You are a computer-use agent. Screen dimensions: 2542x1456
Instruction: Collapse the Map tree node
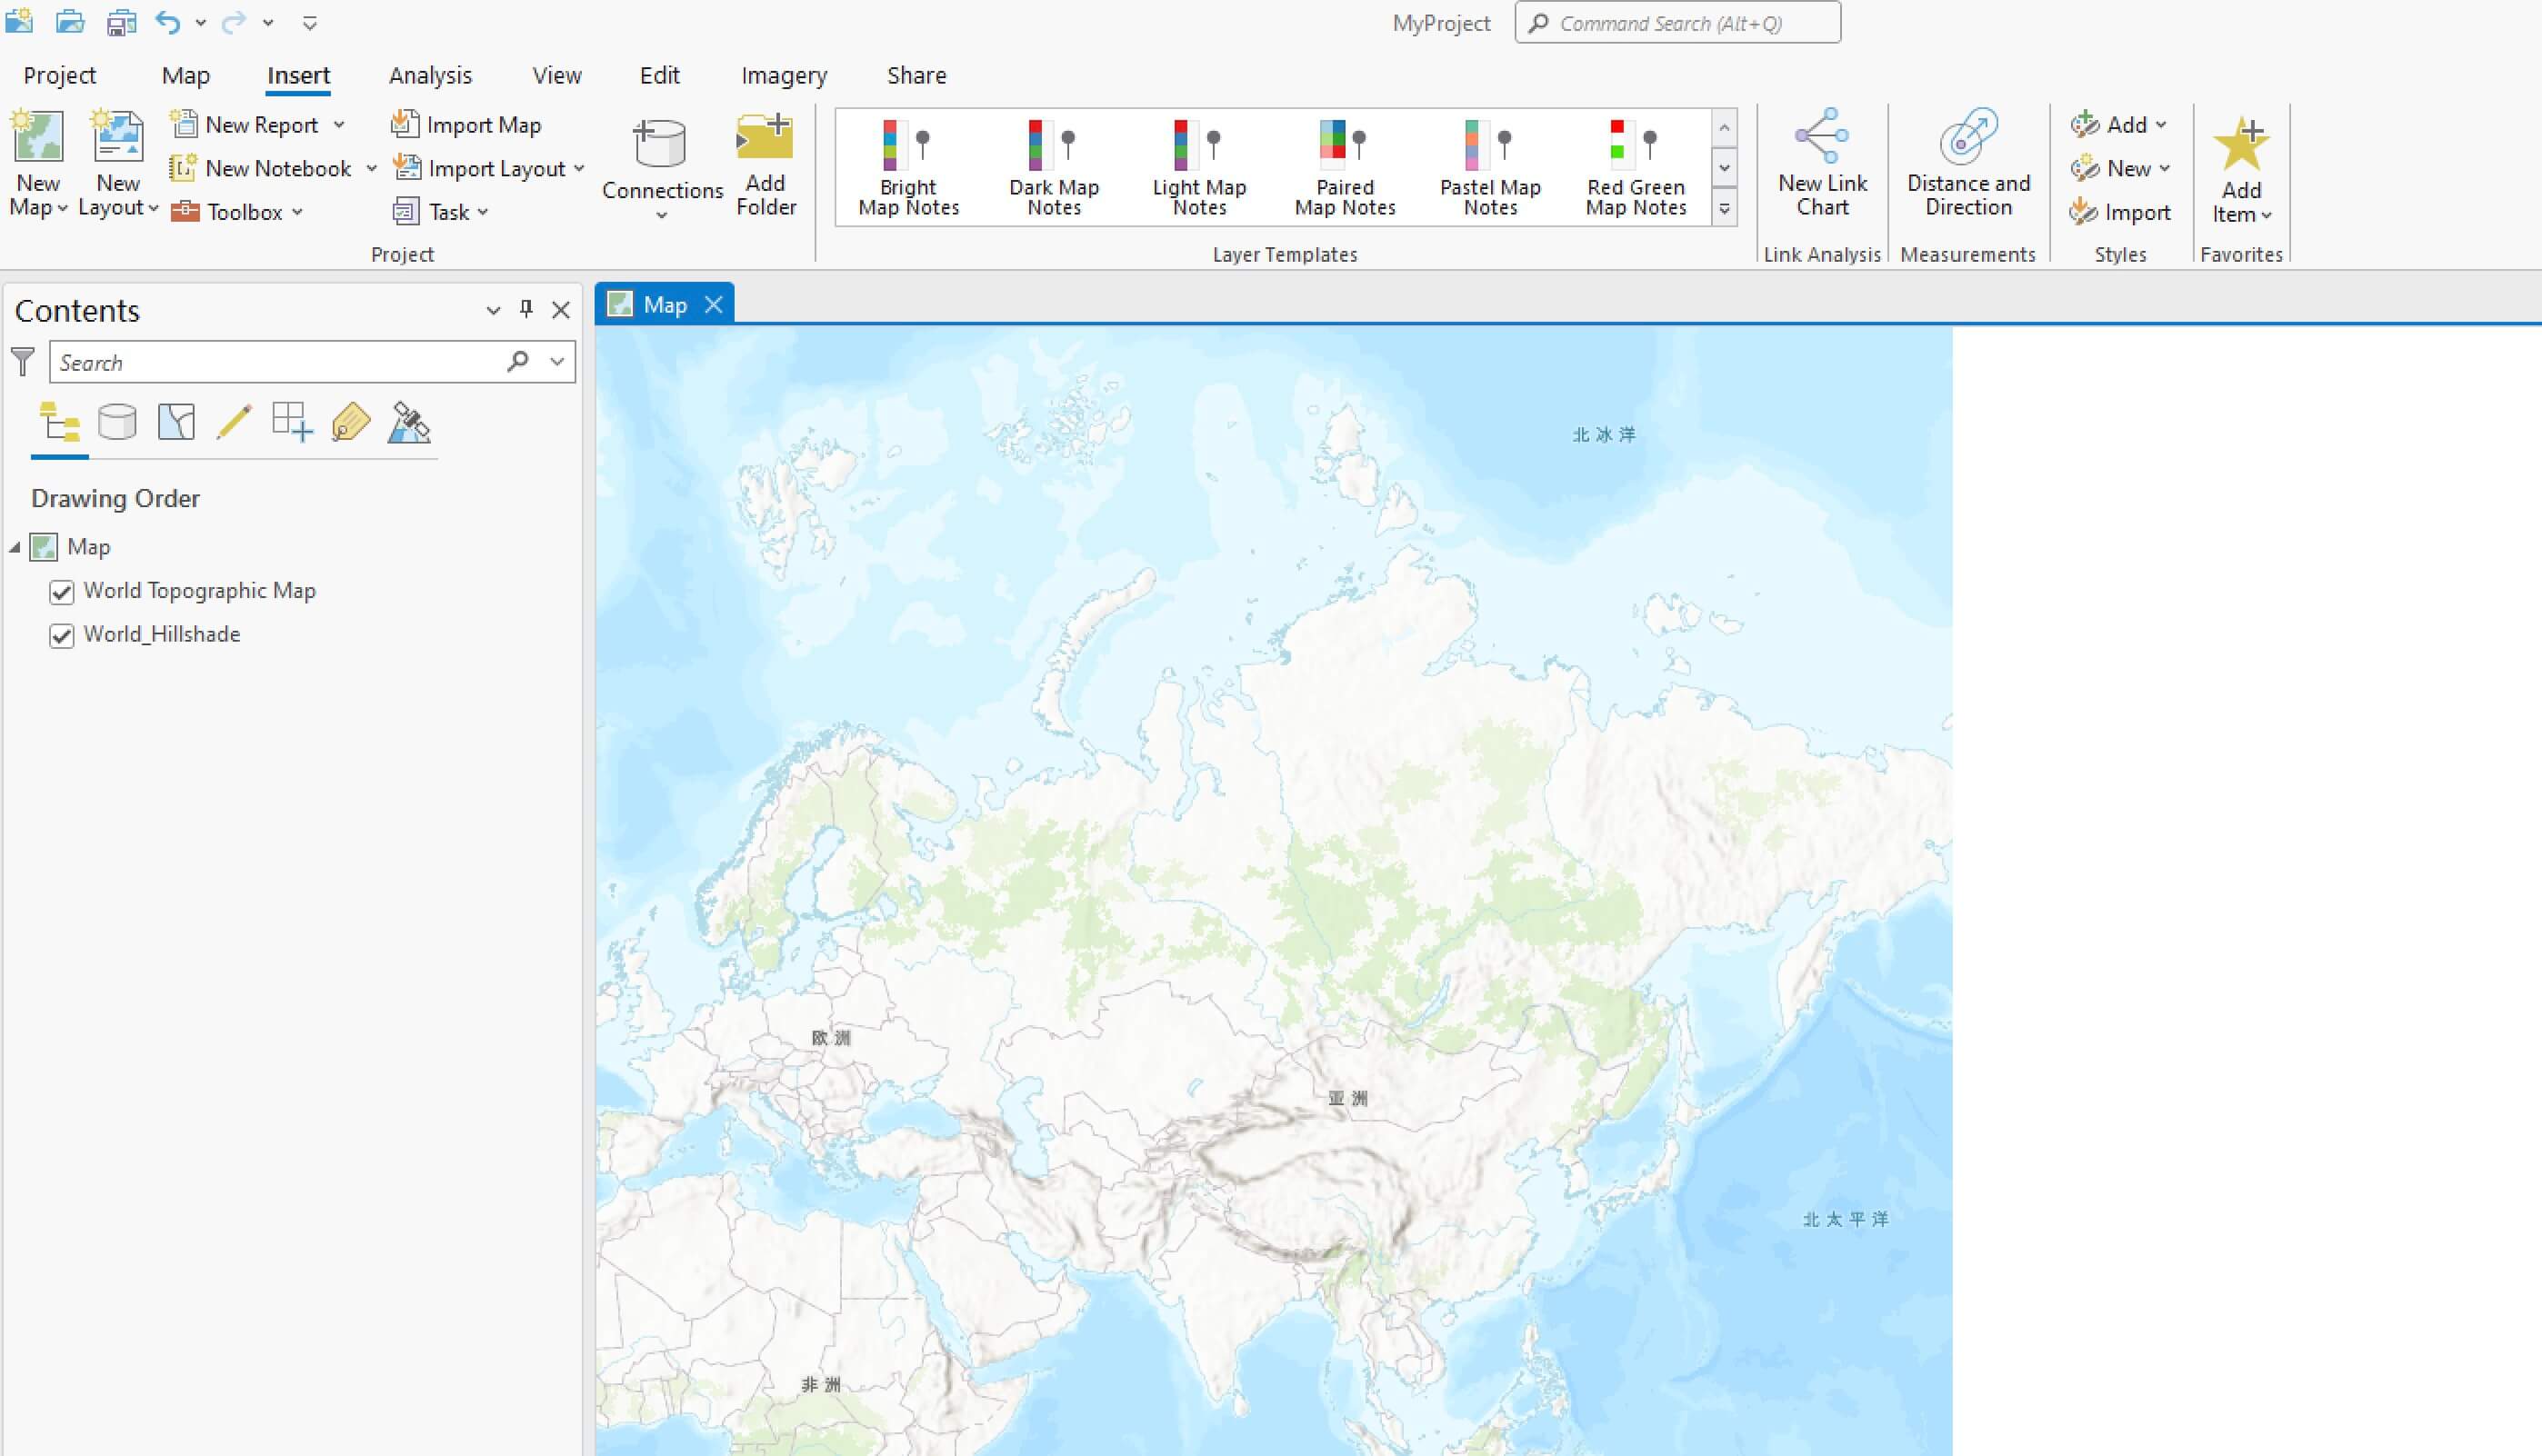click(15, 547)
